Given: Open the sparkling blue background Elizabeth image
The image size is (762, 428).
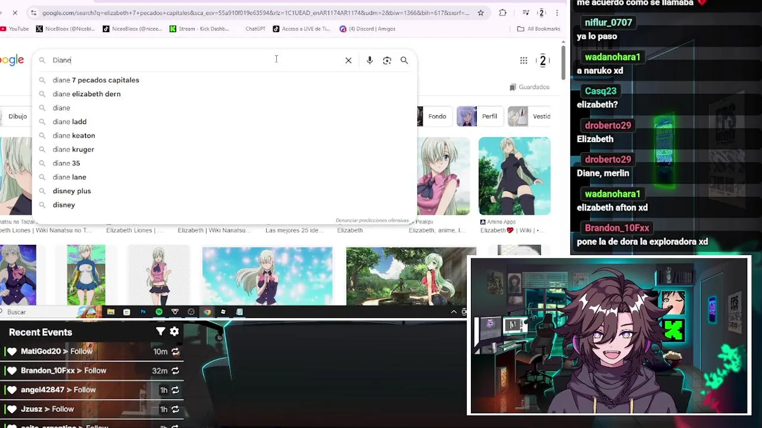Looking at the screenshot, I should [x=267, y=275].
